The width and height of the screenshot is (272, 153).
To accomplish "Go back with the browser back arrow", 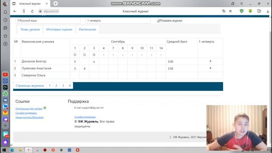I will pyautogui.click(x=15, y=11).
